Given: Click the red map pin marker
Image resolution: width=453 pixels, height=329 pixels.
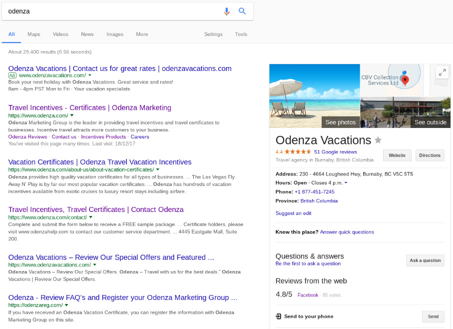Looking at the screenshot, I should (405, 80).
